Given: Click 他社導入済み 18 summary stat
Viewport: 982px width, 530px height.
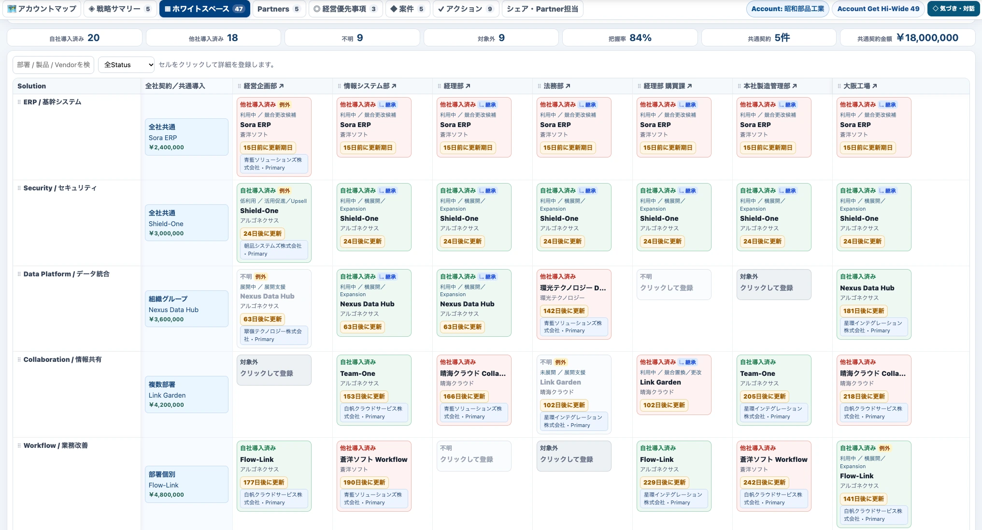Looking at the screenshot, I should point(213,38).
